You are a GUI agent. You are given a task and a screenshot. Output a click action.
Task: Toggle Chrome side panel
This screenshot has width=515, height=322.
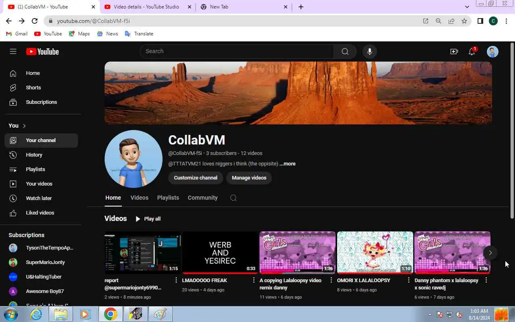[480, 21]
